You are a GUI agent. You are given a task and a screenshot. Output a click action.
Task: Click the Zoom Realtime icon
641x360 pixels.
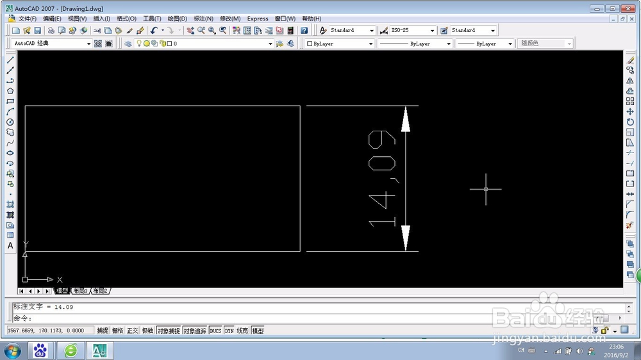201,30
